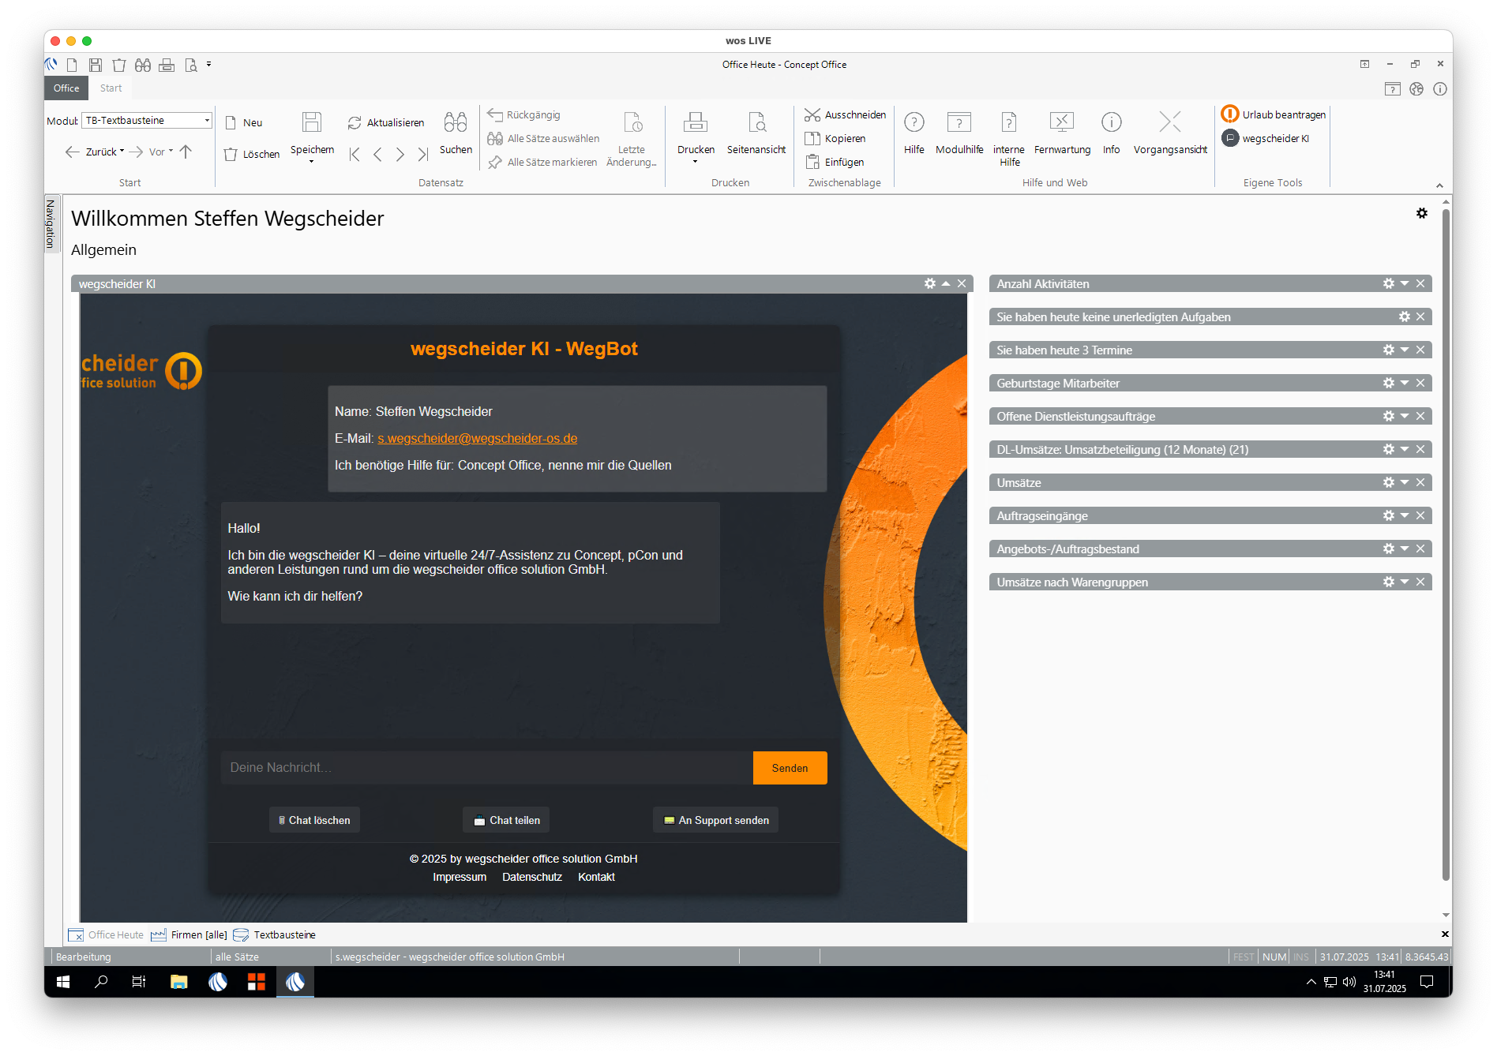The height and width of the screenshot is (1056, 1497).
Task: Expand Umsätze nach Warengruppen panel
Action: (x=1405, y=582)
